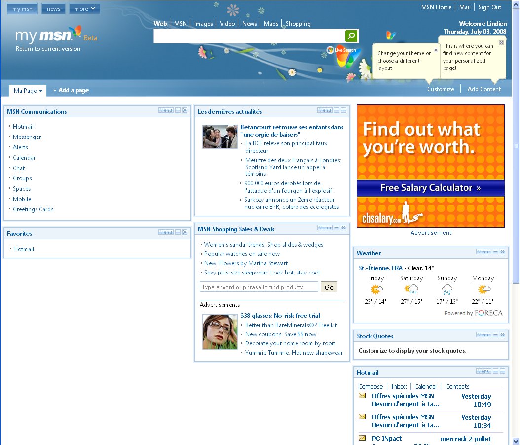Close the MSN Communications widget
Image resolution: width=520 pixels, height=445 pixels.
pos(185,110)
